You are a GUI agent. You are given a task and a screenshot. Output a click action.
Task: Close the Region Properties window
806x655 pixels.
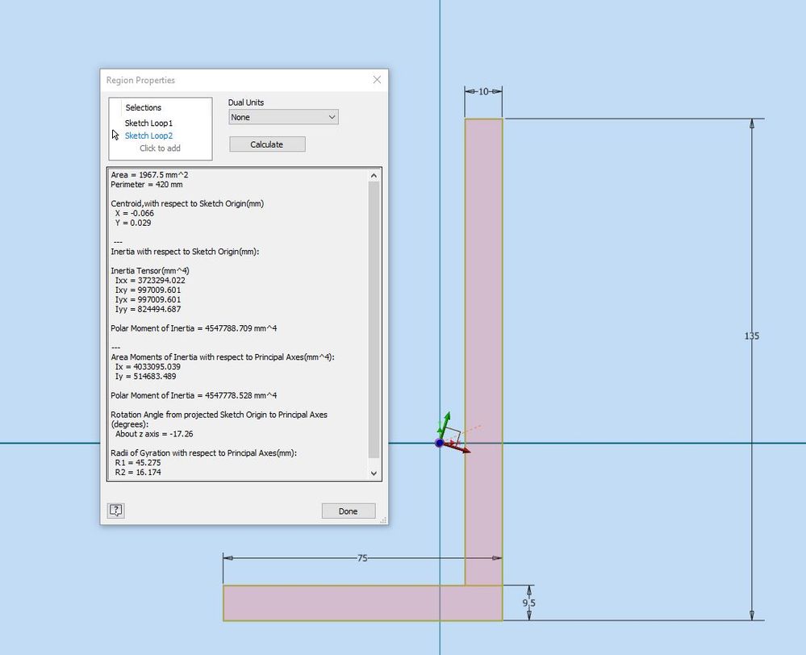(x=376, y=80)
